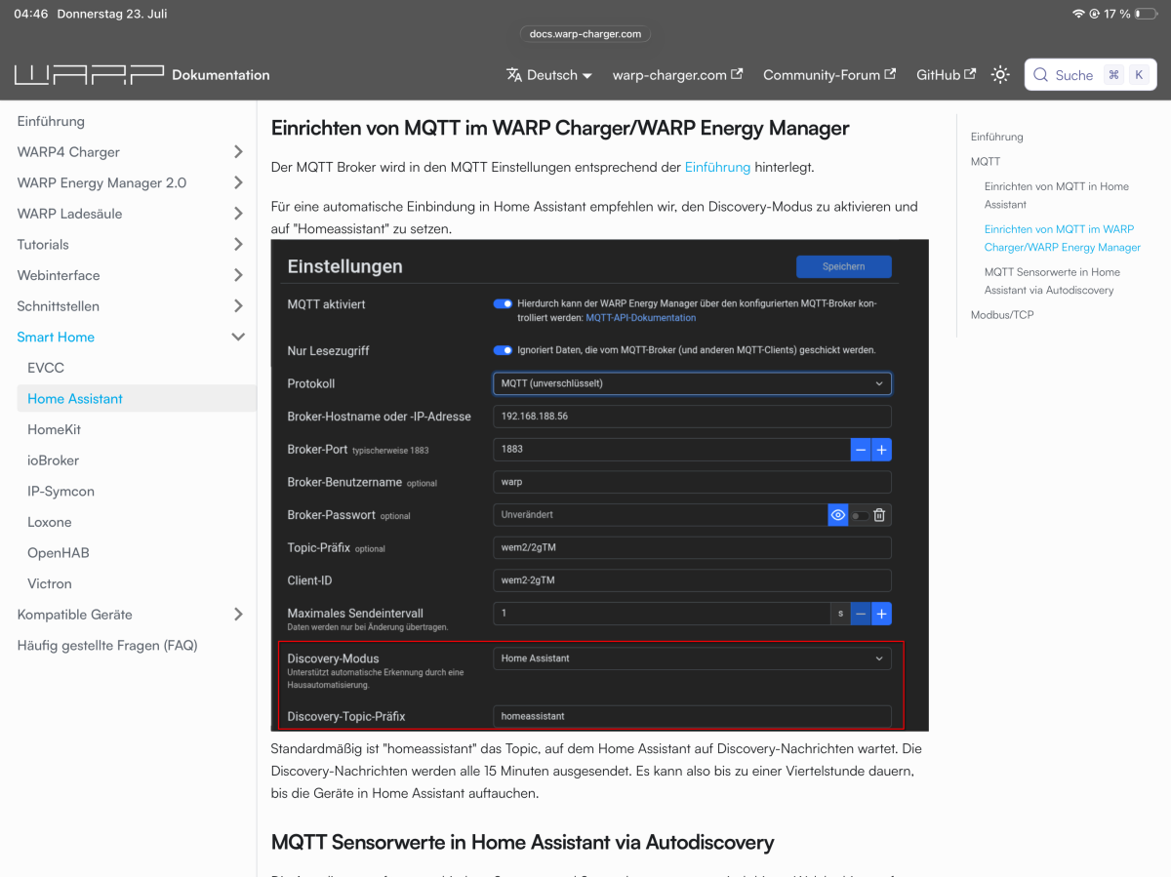Click the plus button for Broker-Port
The image size is (1171, 877).
tap(881, 450)
